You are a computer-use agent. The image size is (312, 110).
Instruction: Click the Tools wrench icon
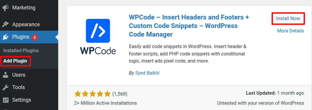click(5, 87)
